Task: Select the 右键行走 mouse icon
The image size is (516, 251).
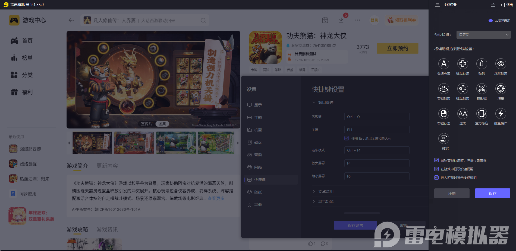Action: click(x=444, y=114)
